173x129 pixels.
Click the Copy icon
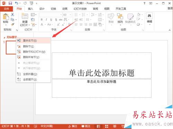pos(12,20)
